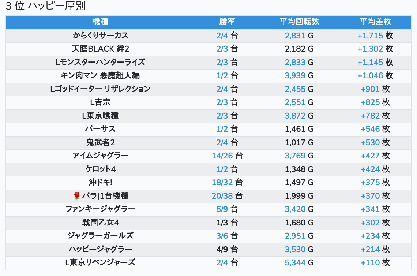Image resolution: width=417 pixels, height=276 pixels.
Task: Select the ジャグラーガールズ machine name
Action: [x=100, y=236]
